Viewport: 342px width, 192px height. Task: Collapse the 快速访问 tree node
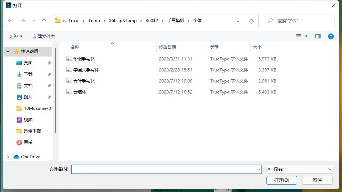(8, 52)
